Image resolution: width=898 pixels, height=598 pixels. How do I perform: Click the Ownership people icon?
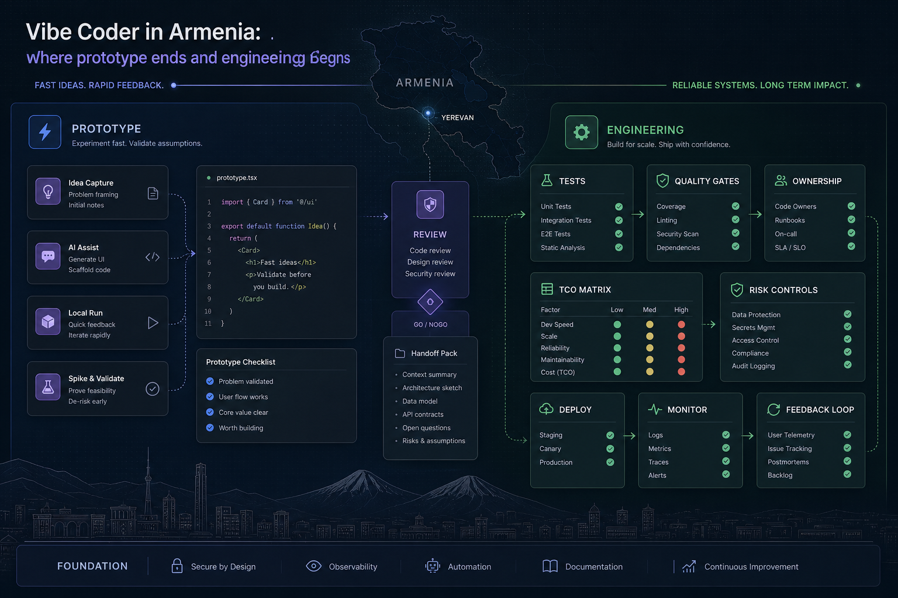[x=780, y=180]
